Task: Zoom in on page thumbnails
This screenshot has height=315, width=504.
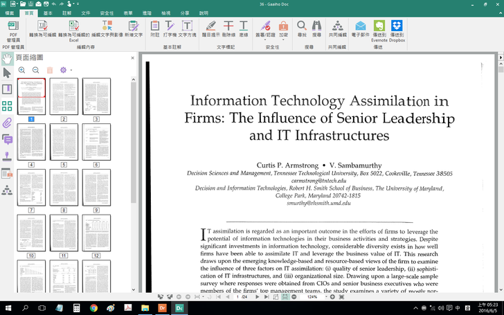Action: tap(22, 70)
